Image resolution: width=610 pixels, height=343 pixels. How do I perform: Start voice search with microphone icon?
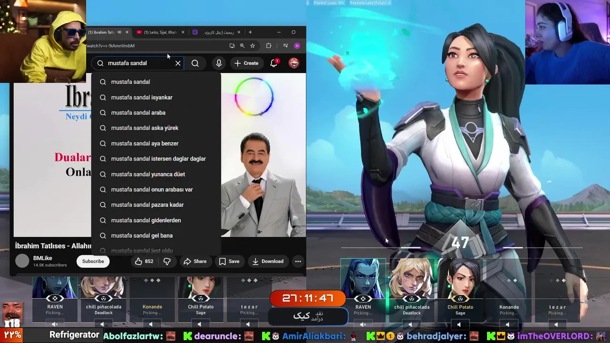(x=219, y=63)
